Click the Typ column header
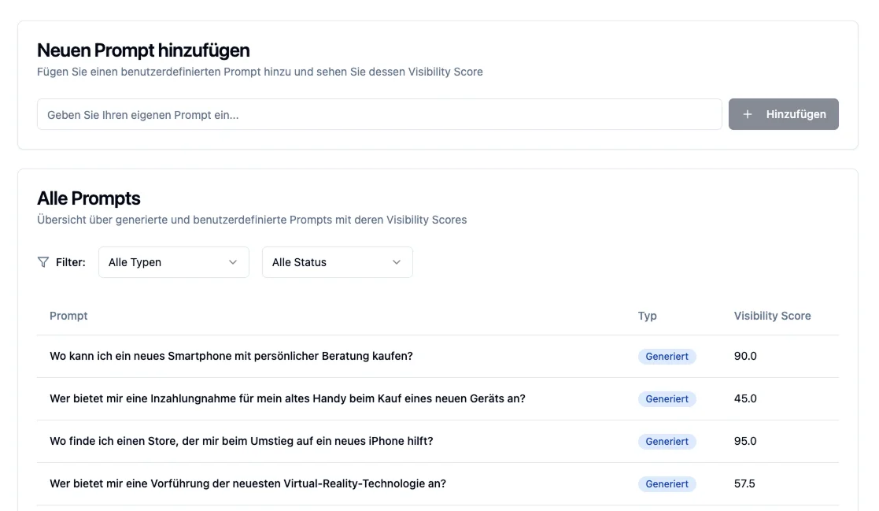The image size is (879, 511). [x=647, y=316]
